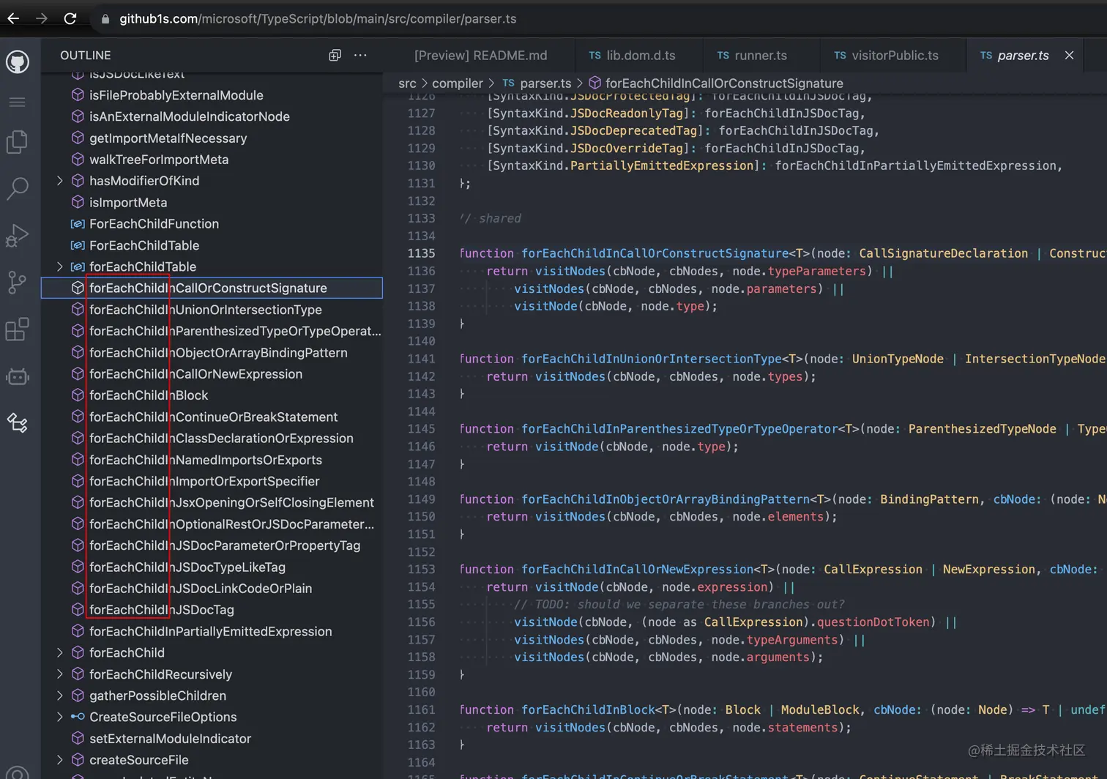This screenshot has height=779, width=1107.
Task: Open the Search magnifier icon
Action: [17, 189]
